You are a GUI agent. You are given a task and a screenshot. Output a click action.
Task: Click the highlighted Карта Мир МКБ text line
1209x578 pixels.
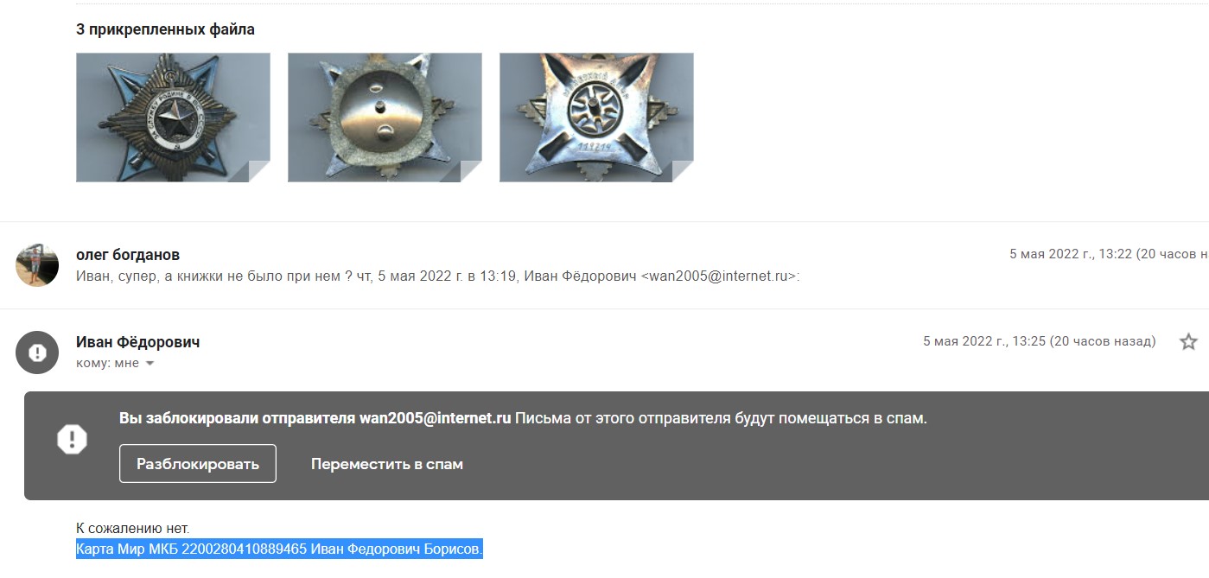pos(279,549)
